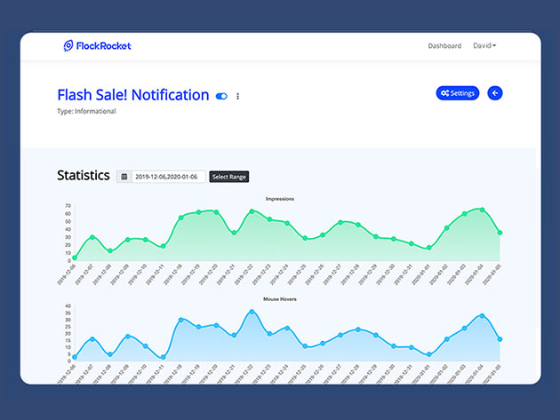This screenshot has height=420, width=560.
Task: Click the gears icon inside the Settings button
Action: coord(444,93)
